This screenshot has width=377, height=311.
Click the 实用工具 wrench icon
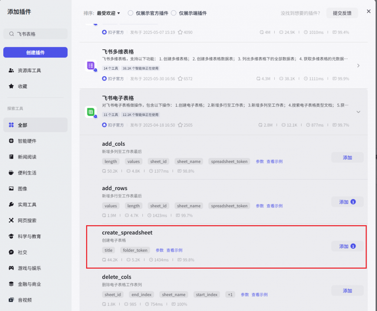click(11, 205)
